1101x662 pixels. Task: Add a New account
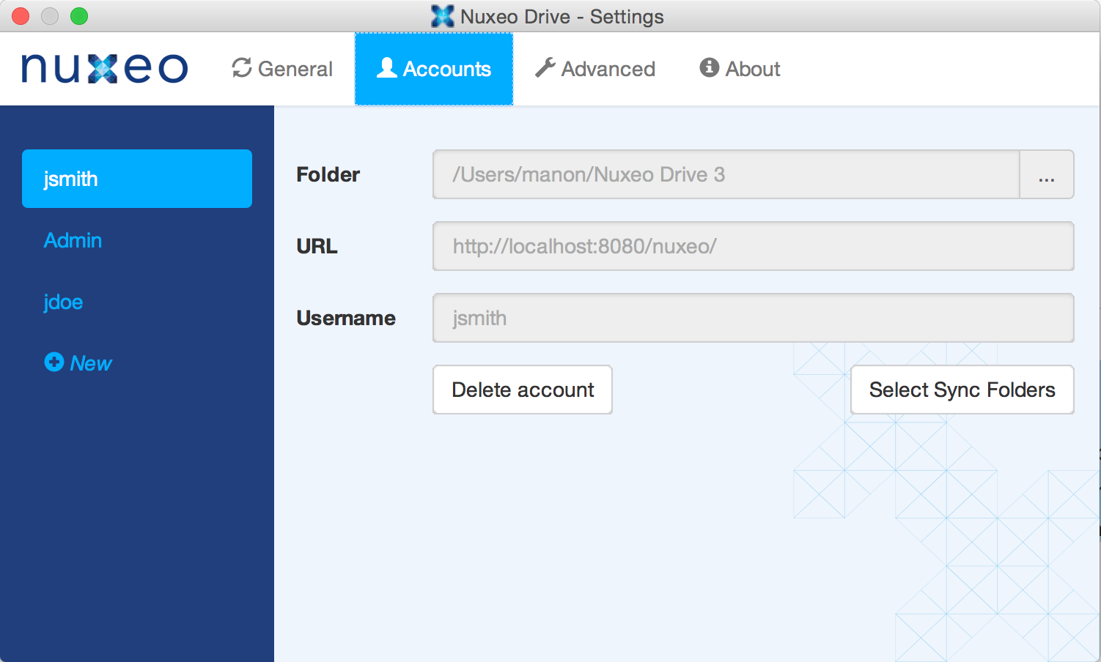click(78, 363)
